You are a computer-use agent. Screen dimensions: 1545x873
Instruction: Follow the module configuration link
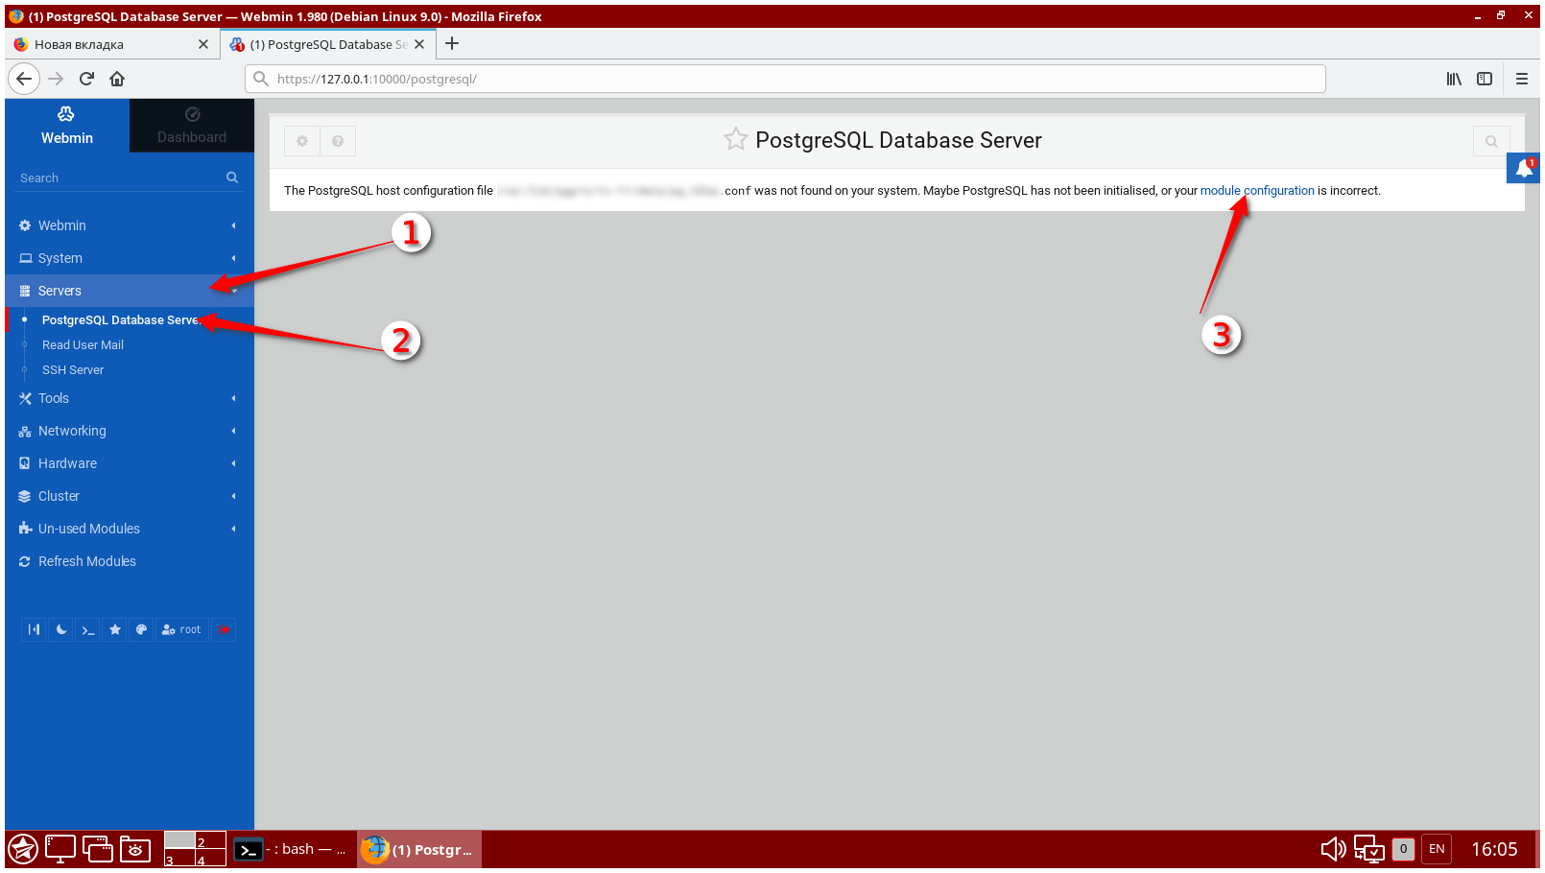tap(1257, 190)
